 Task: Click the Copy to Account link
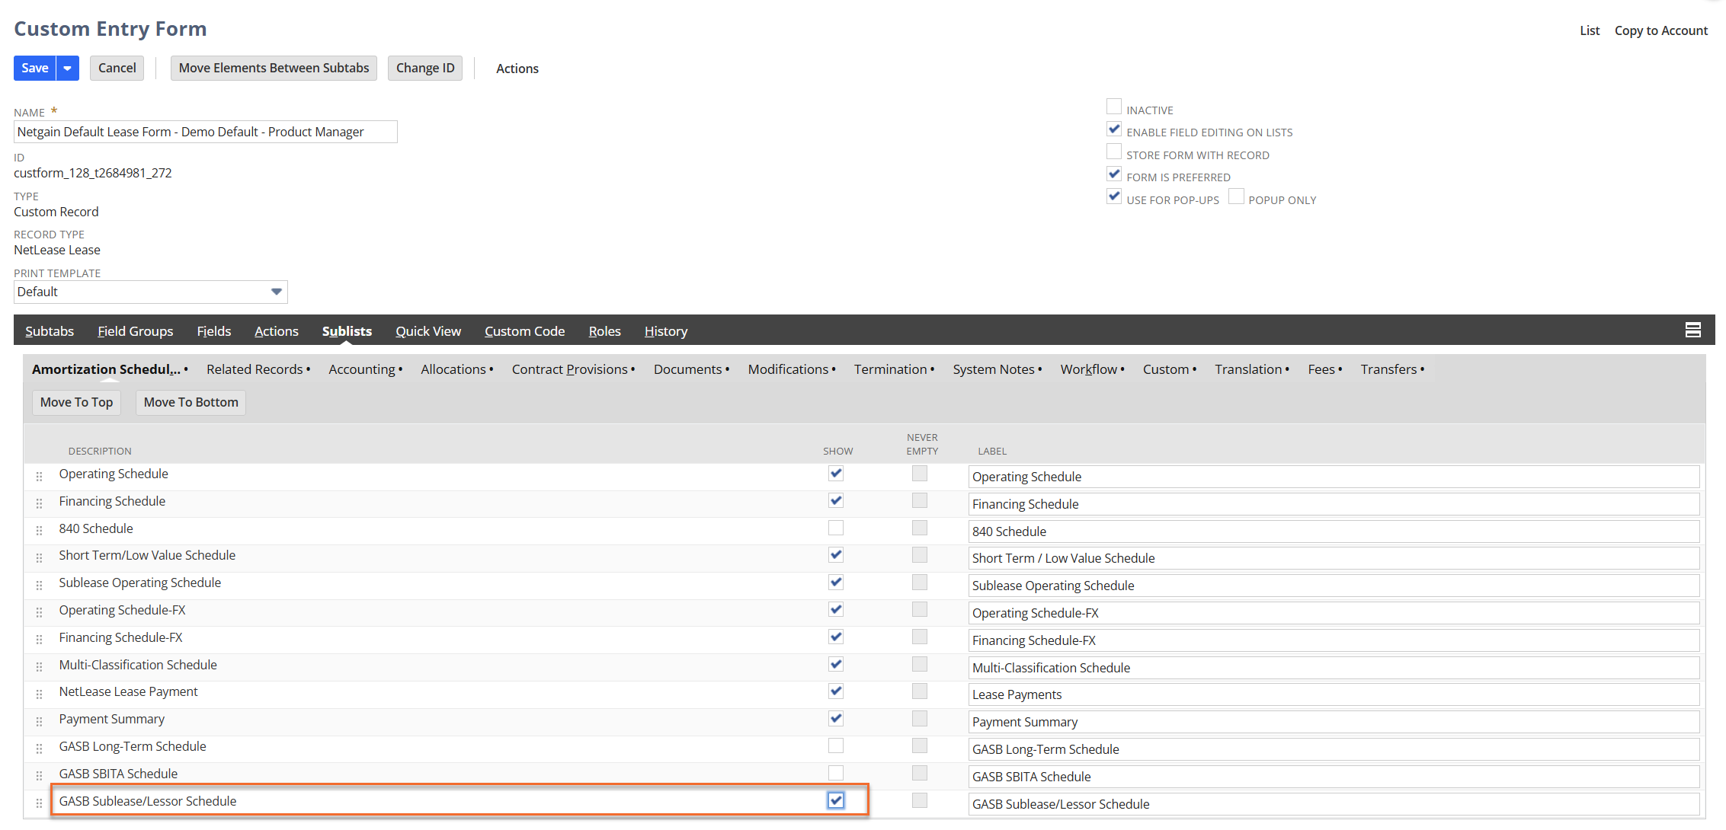pos(1660,30)
